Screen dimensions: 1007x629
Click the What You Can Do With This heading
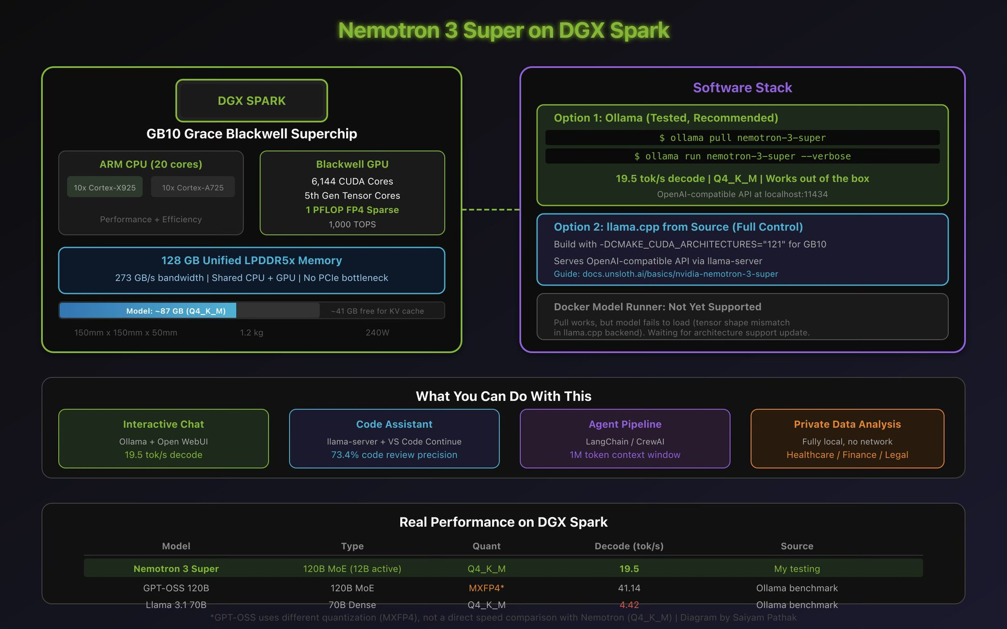503,396
